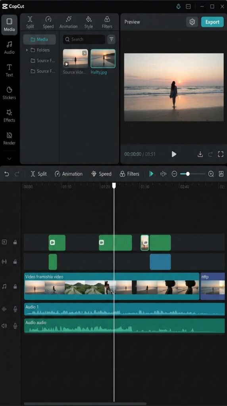This screenshot has height=406, width=227.
Task: Click the waveform icon for Audio 1 track
Action: tap(4, 309)
